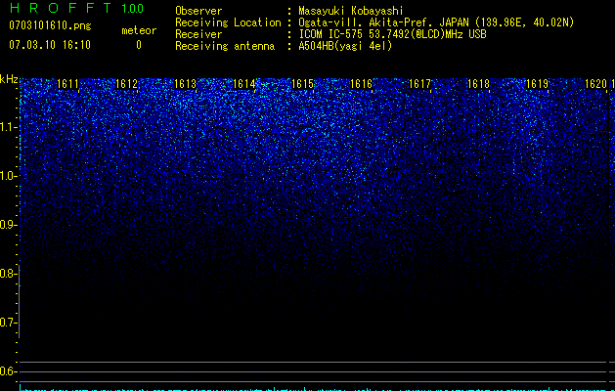Click time marker 1612
The image size is (615, 391).
pyautogui.click(x=127, y=84)
